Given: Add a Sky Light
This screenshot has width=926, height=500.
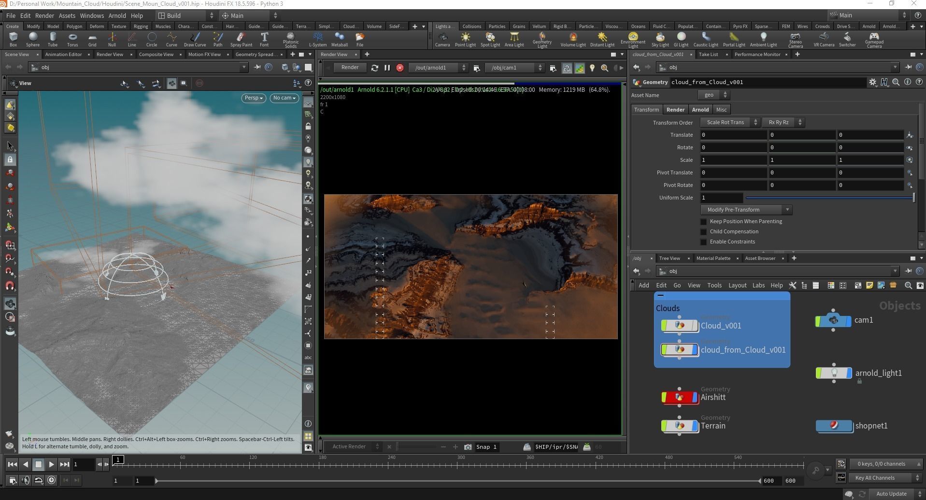Looking at the screenshot, I should pyautogui.click(x=660, y=39).
